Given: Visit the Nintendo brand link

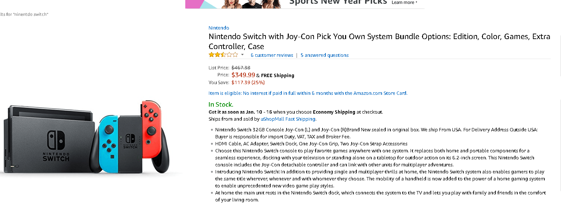Looking at the screenshot, I should [219, 28].
